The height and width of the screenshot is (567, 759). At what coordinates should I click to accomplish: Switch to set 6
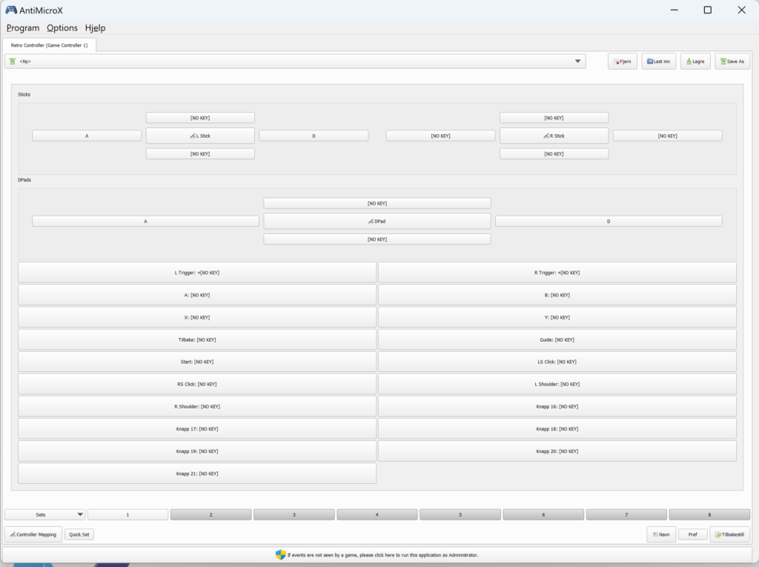tap(543, 514)
